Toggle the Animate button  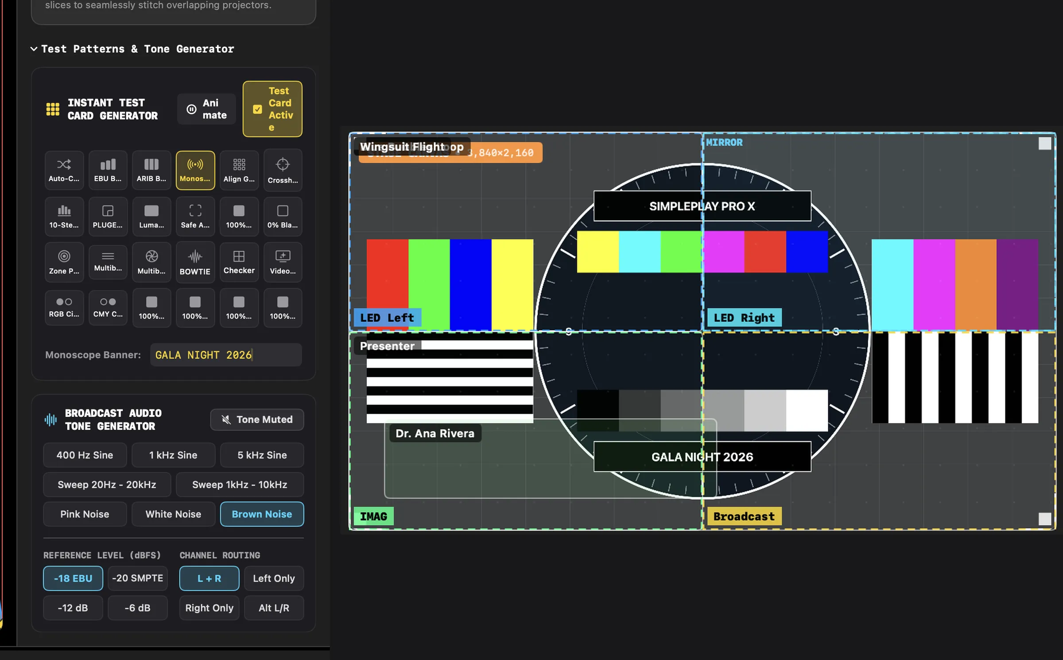[206, 109]
